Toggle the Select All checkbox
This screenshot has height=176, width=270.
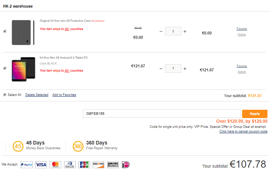tap(5, 95)
